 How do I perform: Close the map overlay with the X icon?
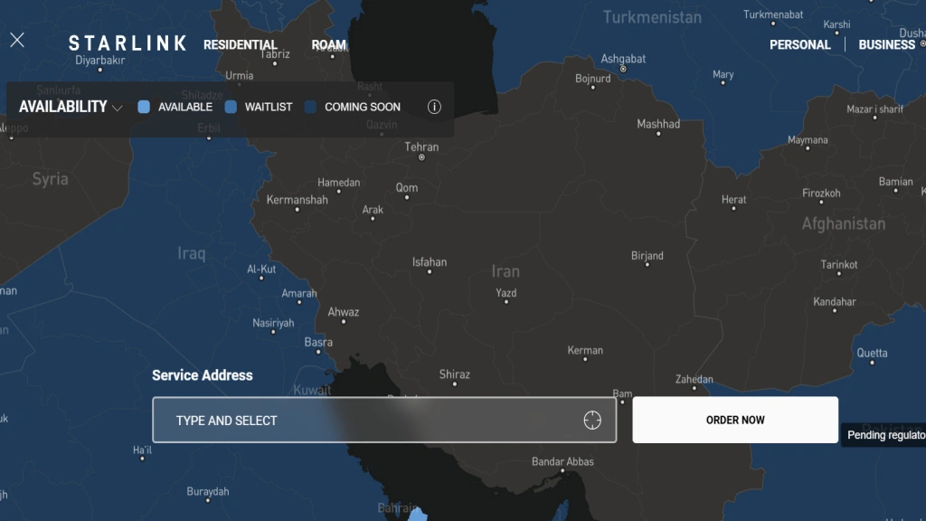(17, 40)
